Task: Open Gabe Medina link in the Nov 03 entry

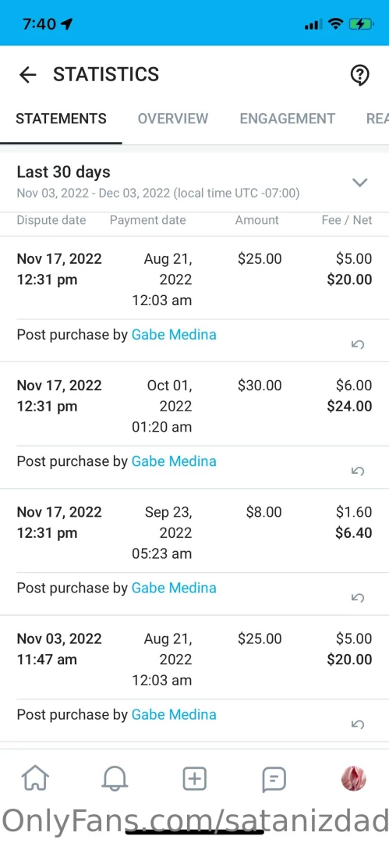Action: pyautogui.click(x=174, y=714)
